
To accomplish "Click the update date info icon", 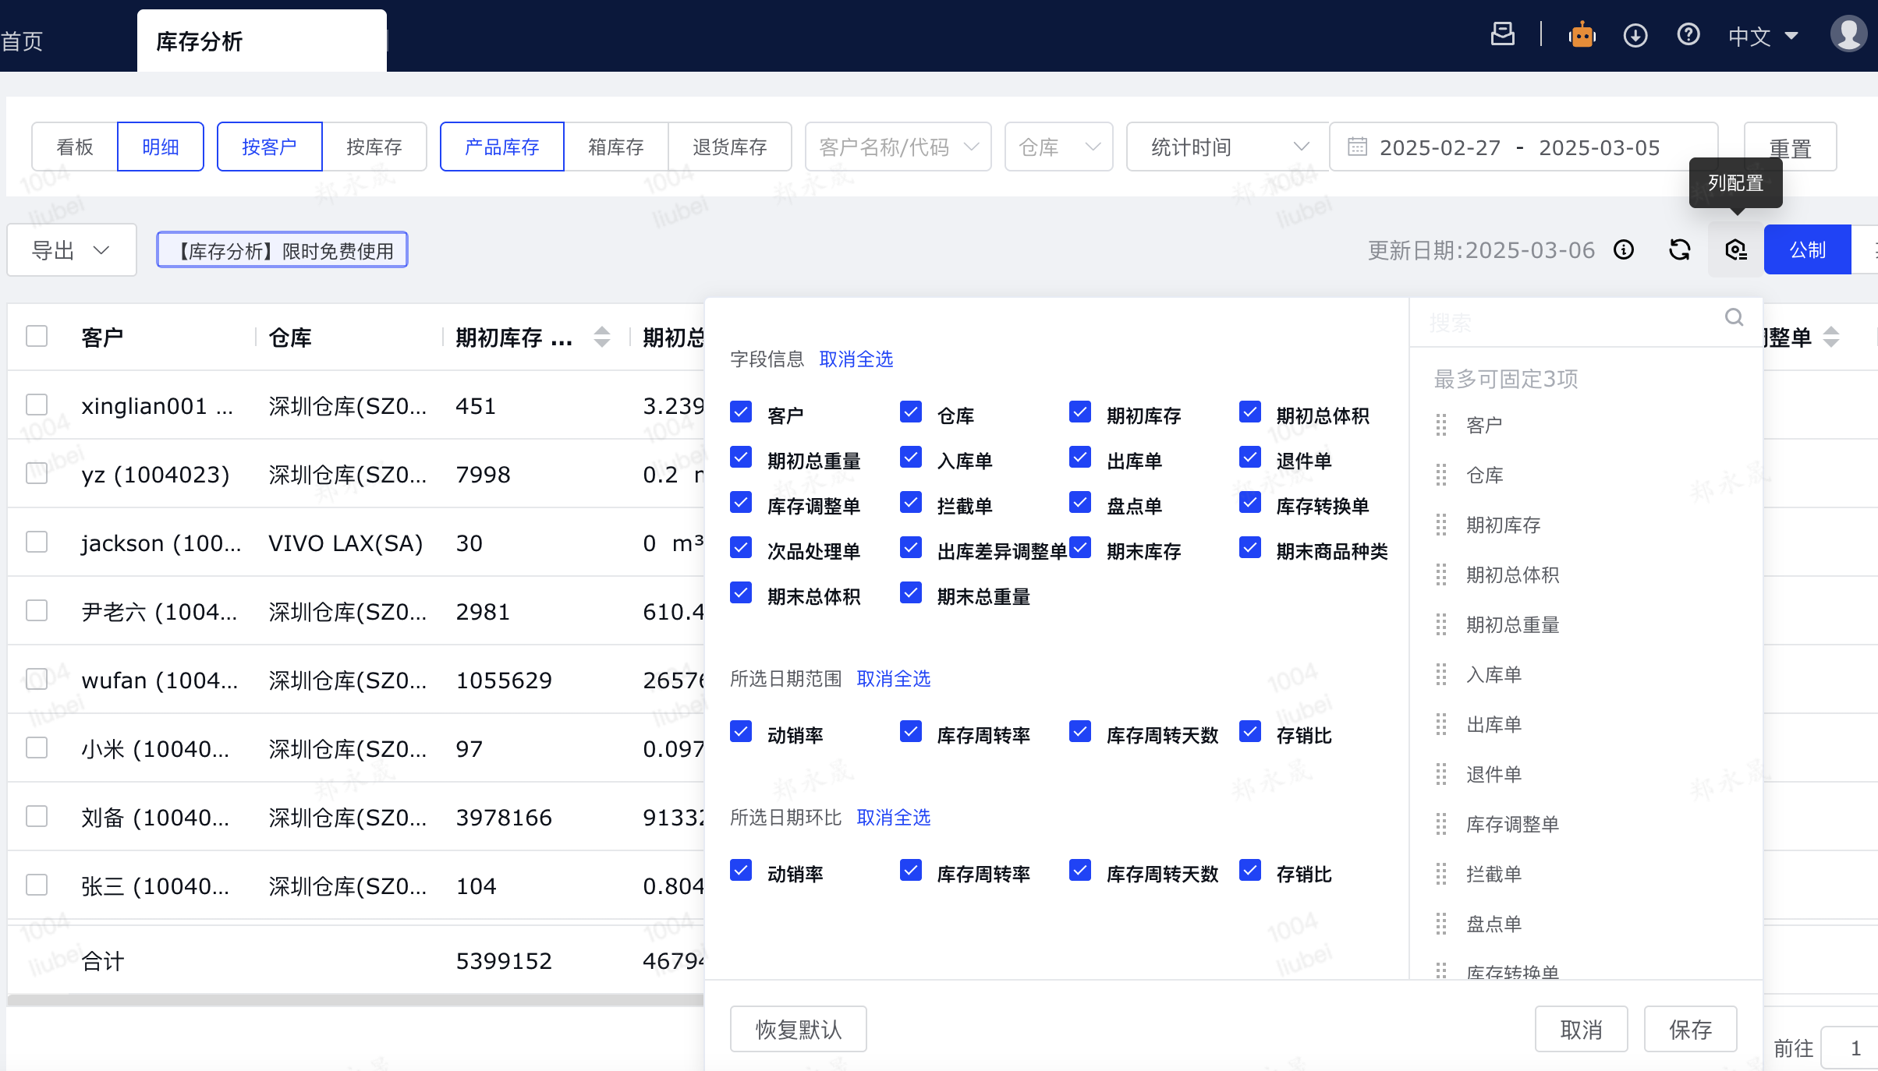I will point(1624,249).
